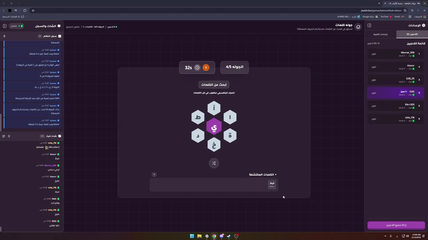Collapse the chat and log panel
Image resolution: width=428 pixels, height=240 pixels.
[x=5, y=26]
